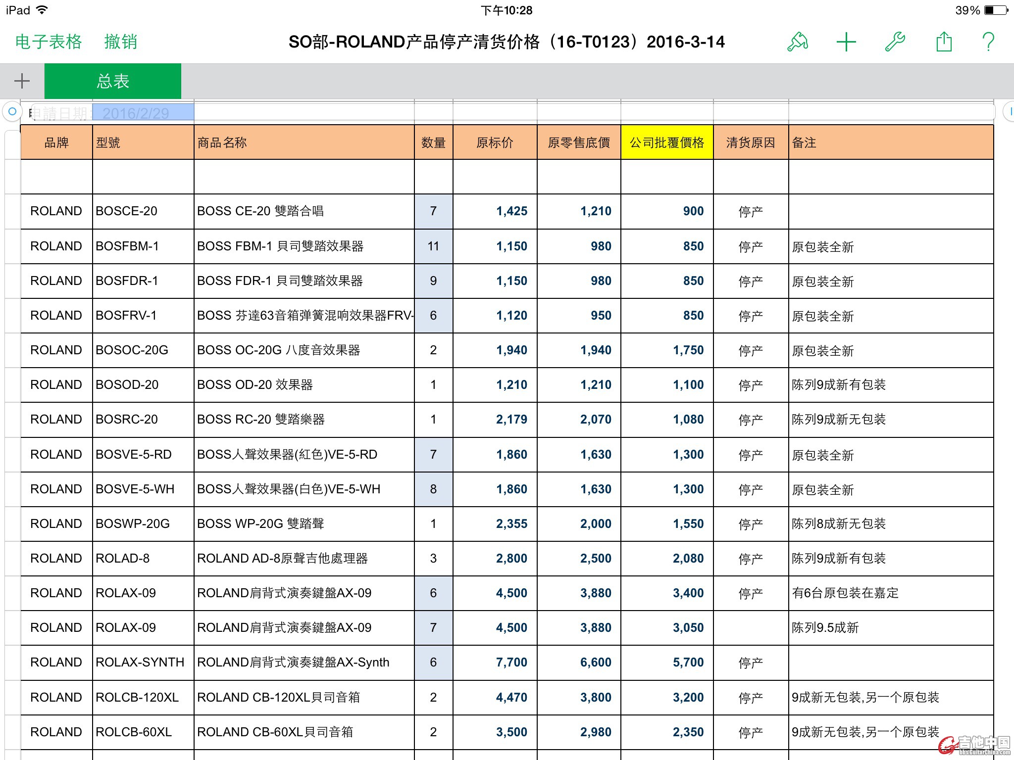Screen dimensions: 1014x760
Task: Select cell BOSCE-20
Action: click(143, 211)
